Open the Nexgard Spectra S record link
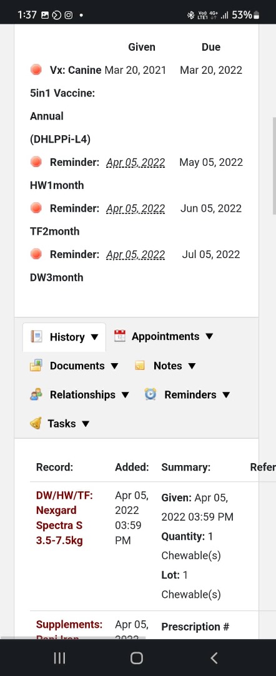 click(64, 518)
